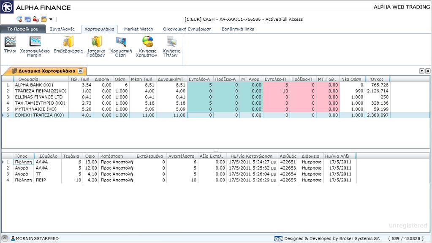Screen dimensions: 432x243
Task: Open the Οικονομική Ενημέρωση tab
Action: 187,29
